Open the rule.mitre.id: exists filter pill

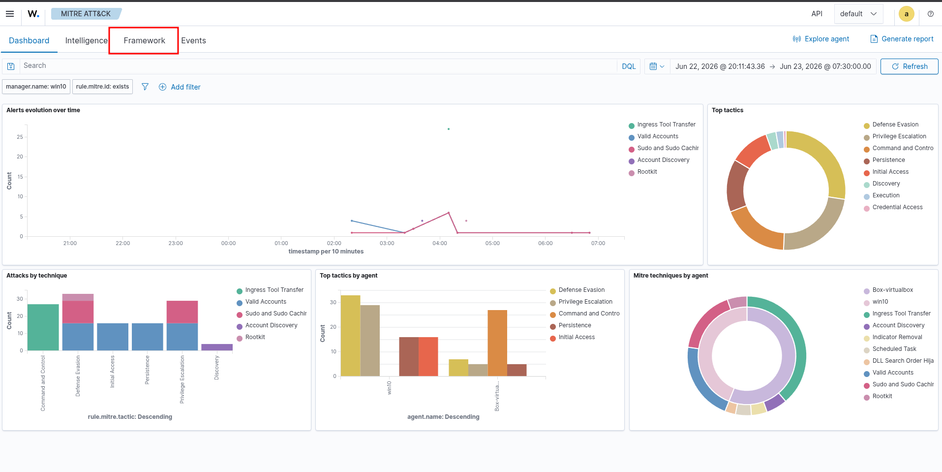click(102, 87)
